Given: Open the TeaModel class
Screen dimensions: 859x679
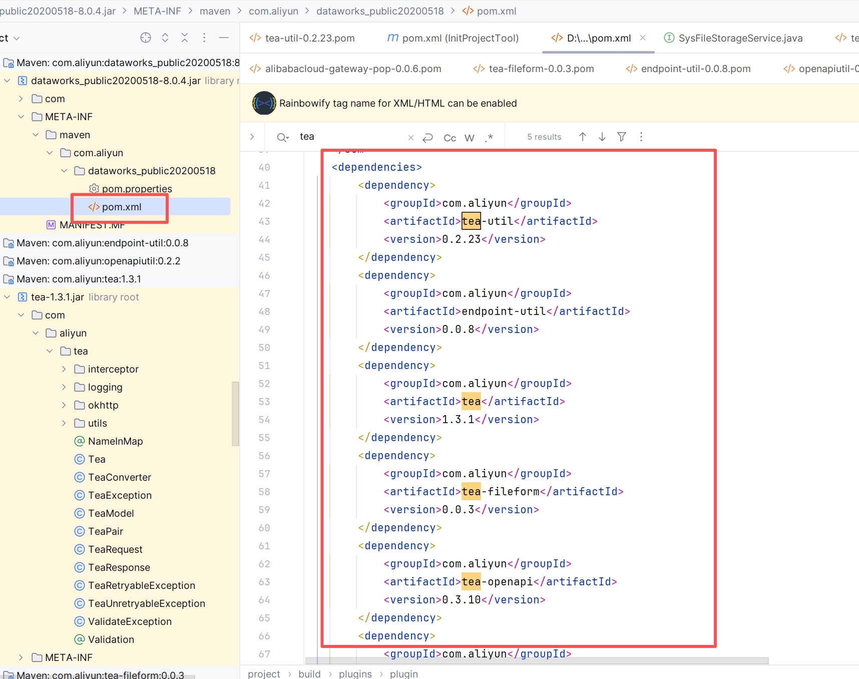Looking at the screenshot, I should (105, 513).
